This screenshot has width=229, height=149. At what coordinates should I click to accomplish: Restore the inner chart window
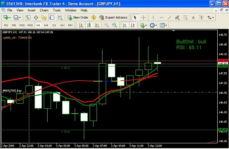(221, 10)
